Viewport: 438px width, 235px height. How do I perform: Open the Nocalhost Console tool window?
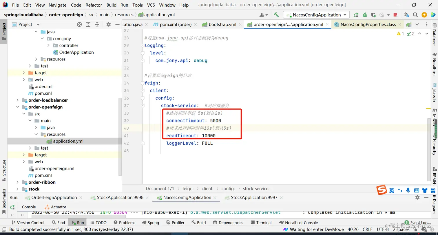(298, 223)
